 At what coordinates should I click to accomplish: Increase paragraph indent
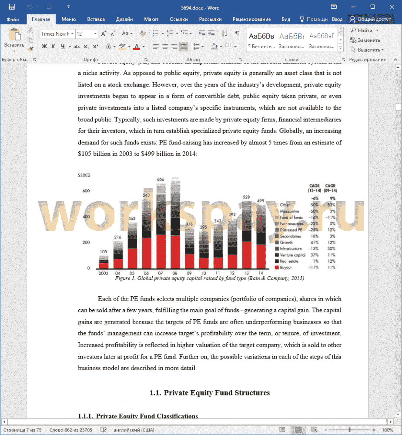point(211,34)
